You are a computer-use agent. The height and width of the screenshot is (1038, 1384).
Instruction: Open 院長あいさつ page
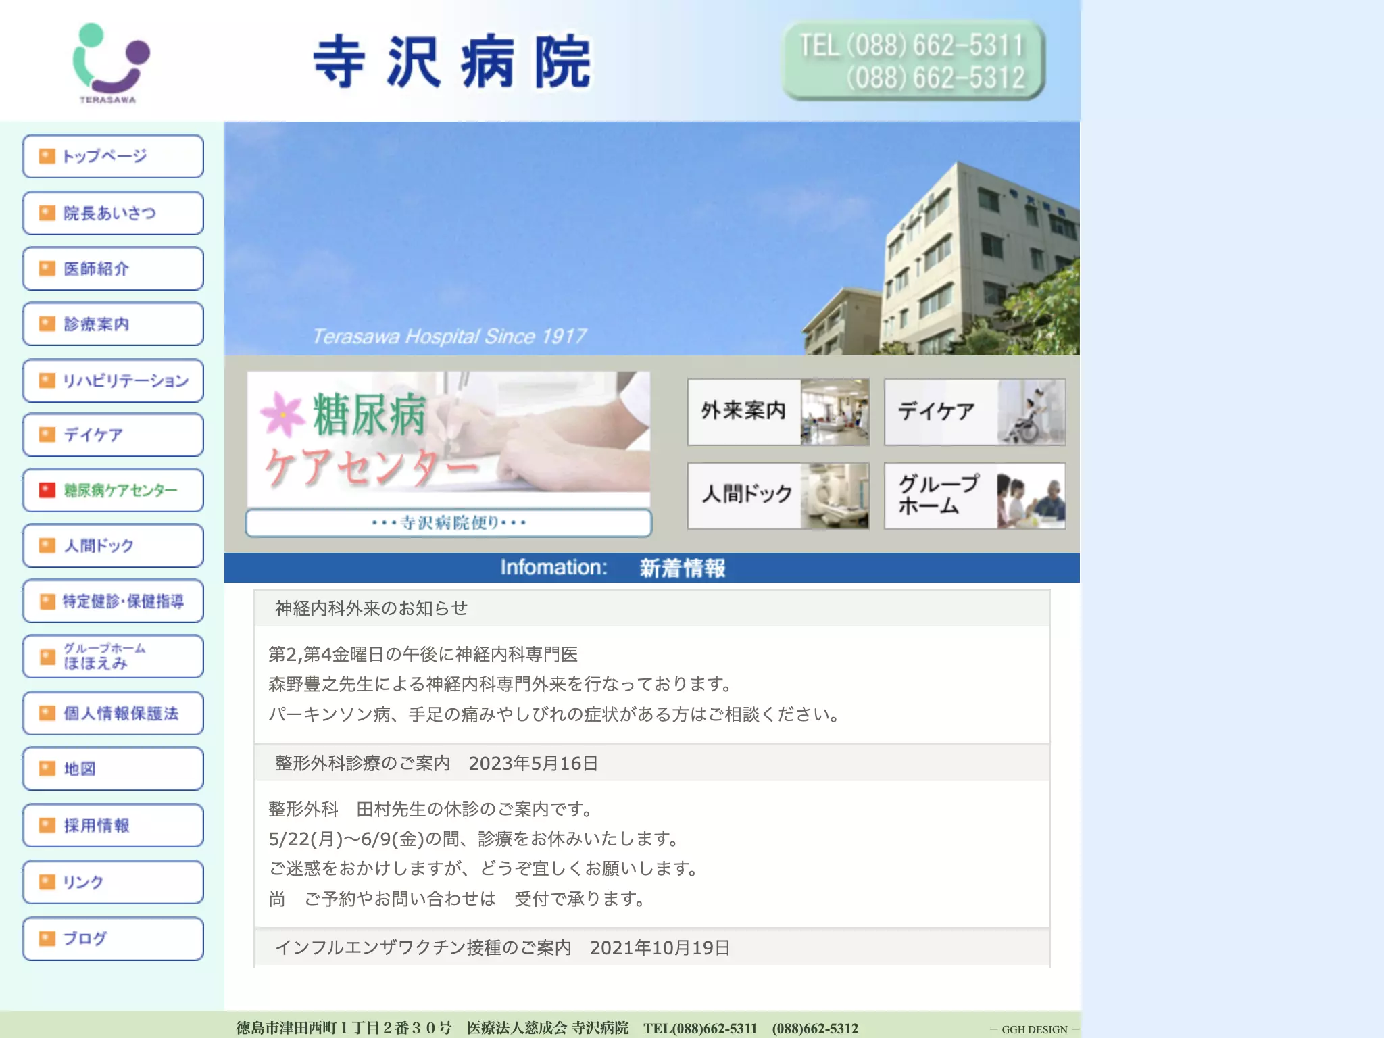[113, 213]
